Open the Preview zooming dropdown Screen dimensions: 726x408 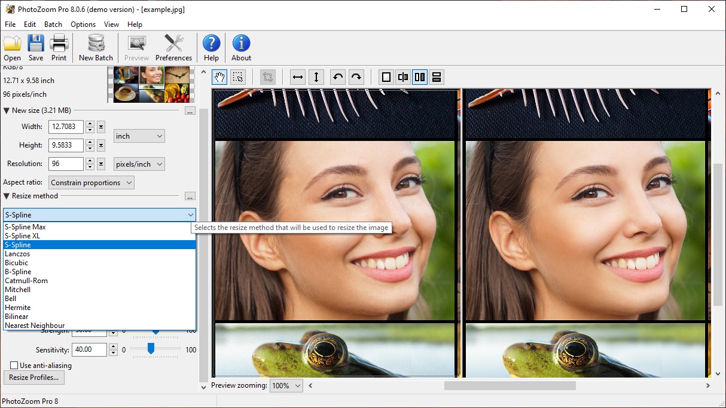coord(286,386)
